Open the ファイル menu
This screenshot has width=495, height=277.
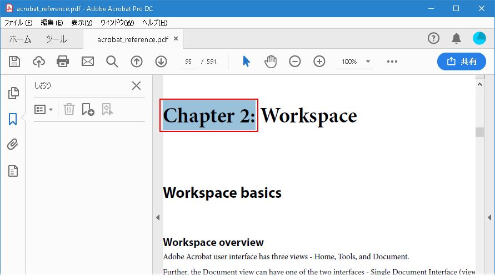coord(18,23)
